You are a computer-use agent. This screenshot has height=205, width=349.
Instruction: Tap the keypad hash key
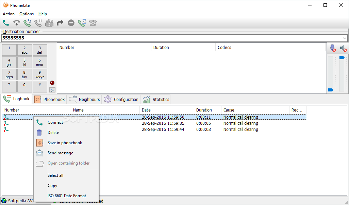tap(40, 87)
